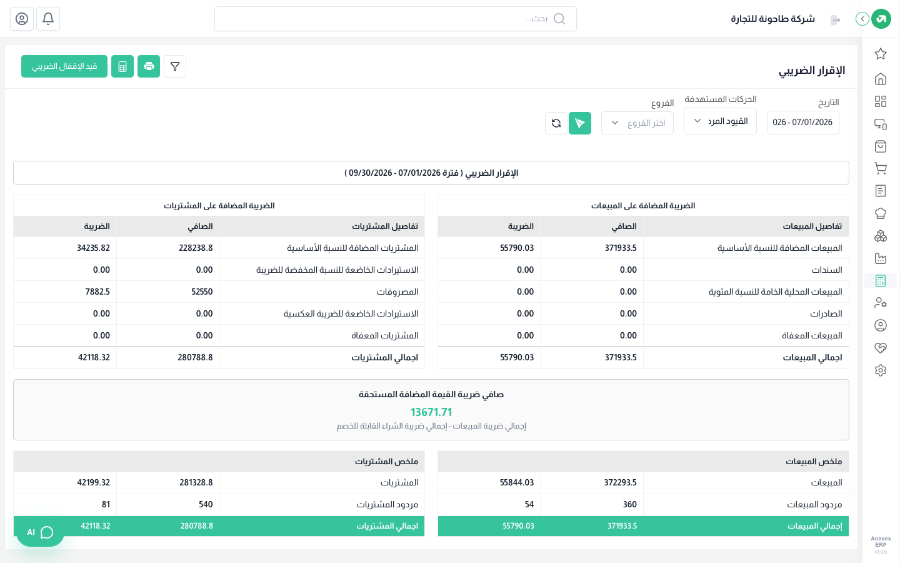Click the tax return period banner

pos(431,173)
